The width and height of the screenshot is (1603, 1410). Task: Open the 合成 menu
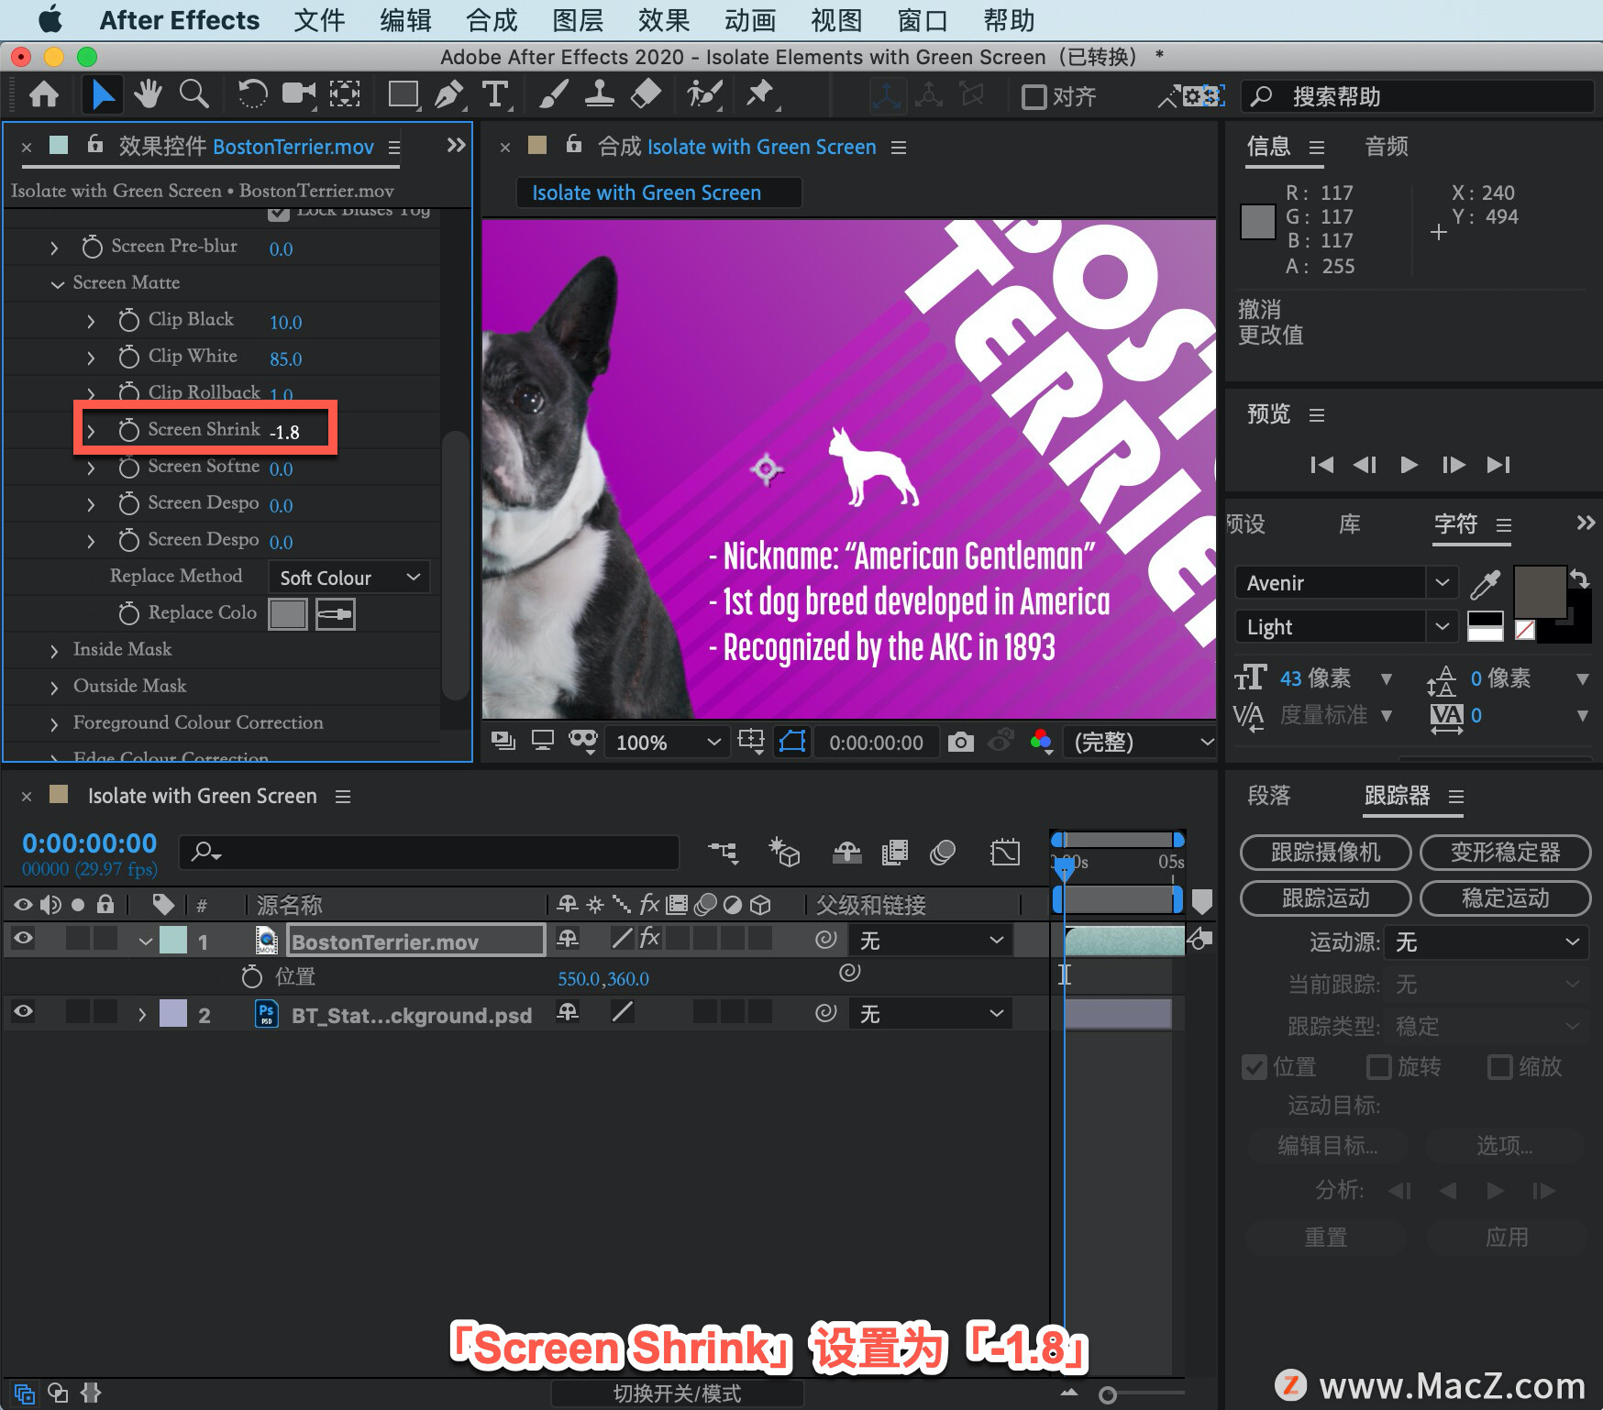(x=492, y=20)
